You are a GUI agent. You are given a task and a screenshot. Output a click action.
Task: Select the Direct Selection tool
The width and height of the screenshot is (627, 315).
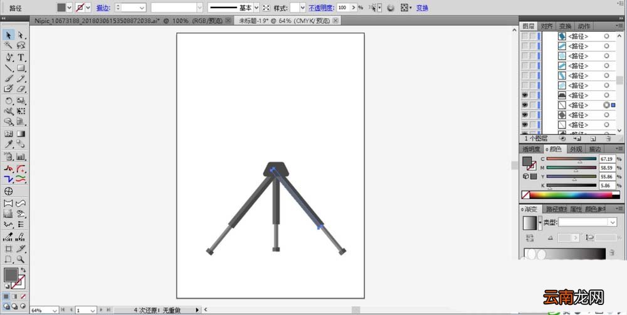pos(21,35)
